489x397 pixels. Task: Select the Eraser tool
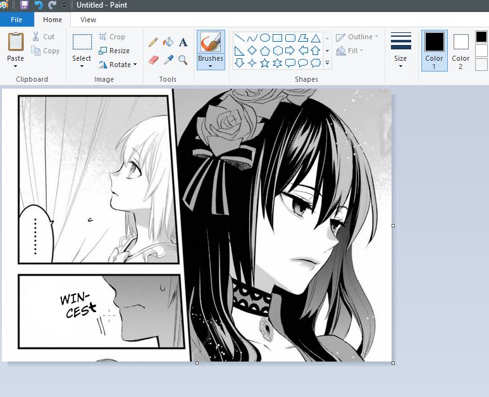(x=154, y=60)
